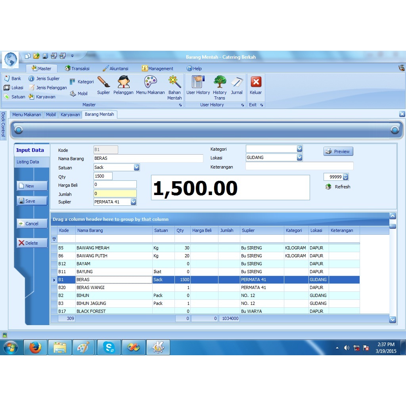406x406 pixels.
Task: Open the History Trans icon
Action: click(x=220, y=85)
